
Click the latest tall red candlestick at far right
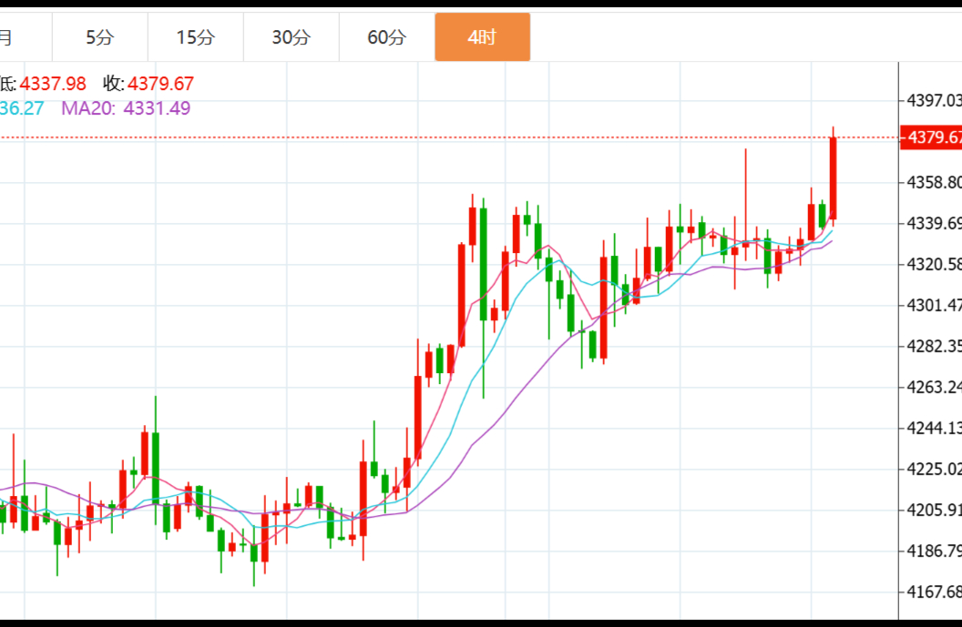pos(833,177)
